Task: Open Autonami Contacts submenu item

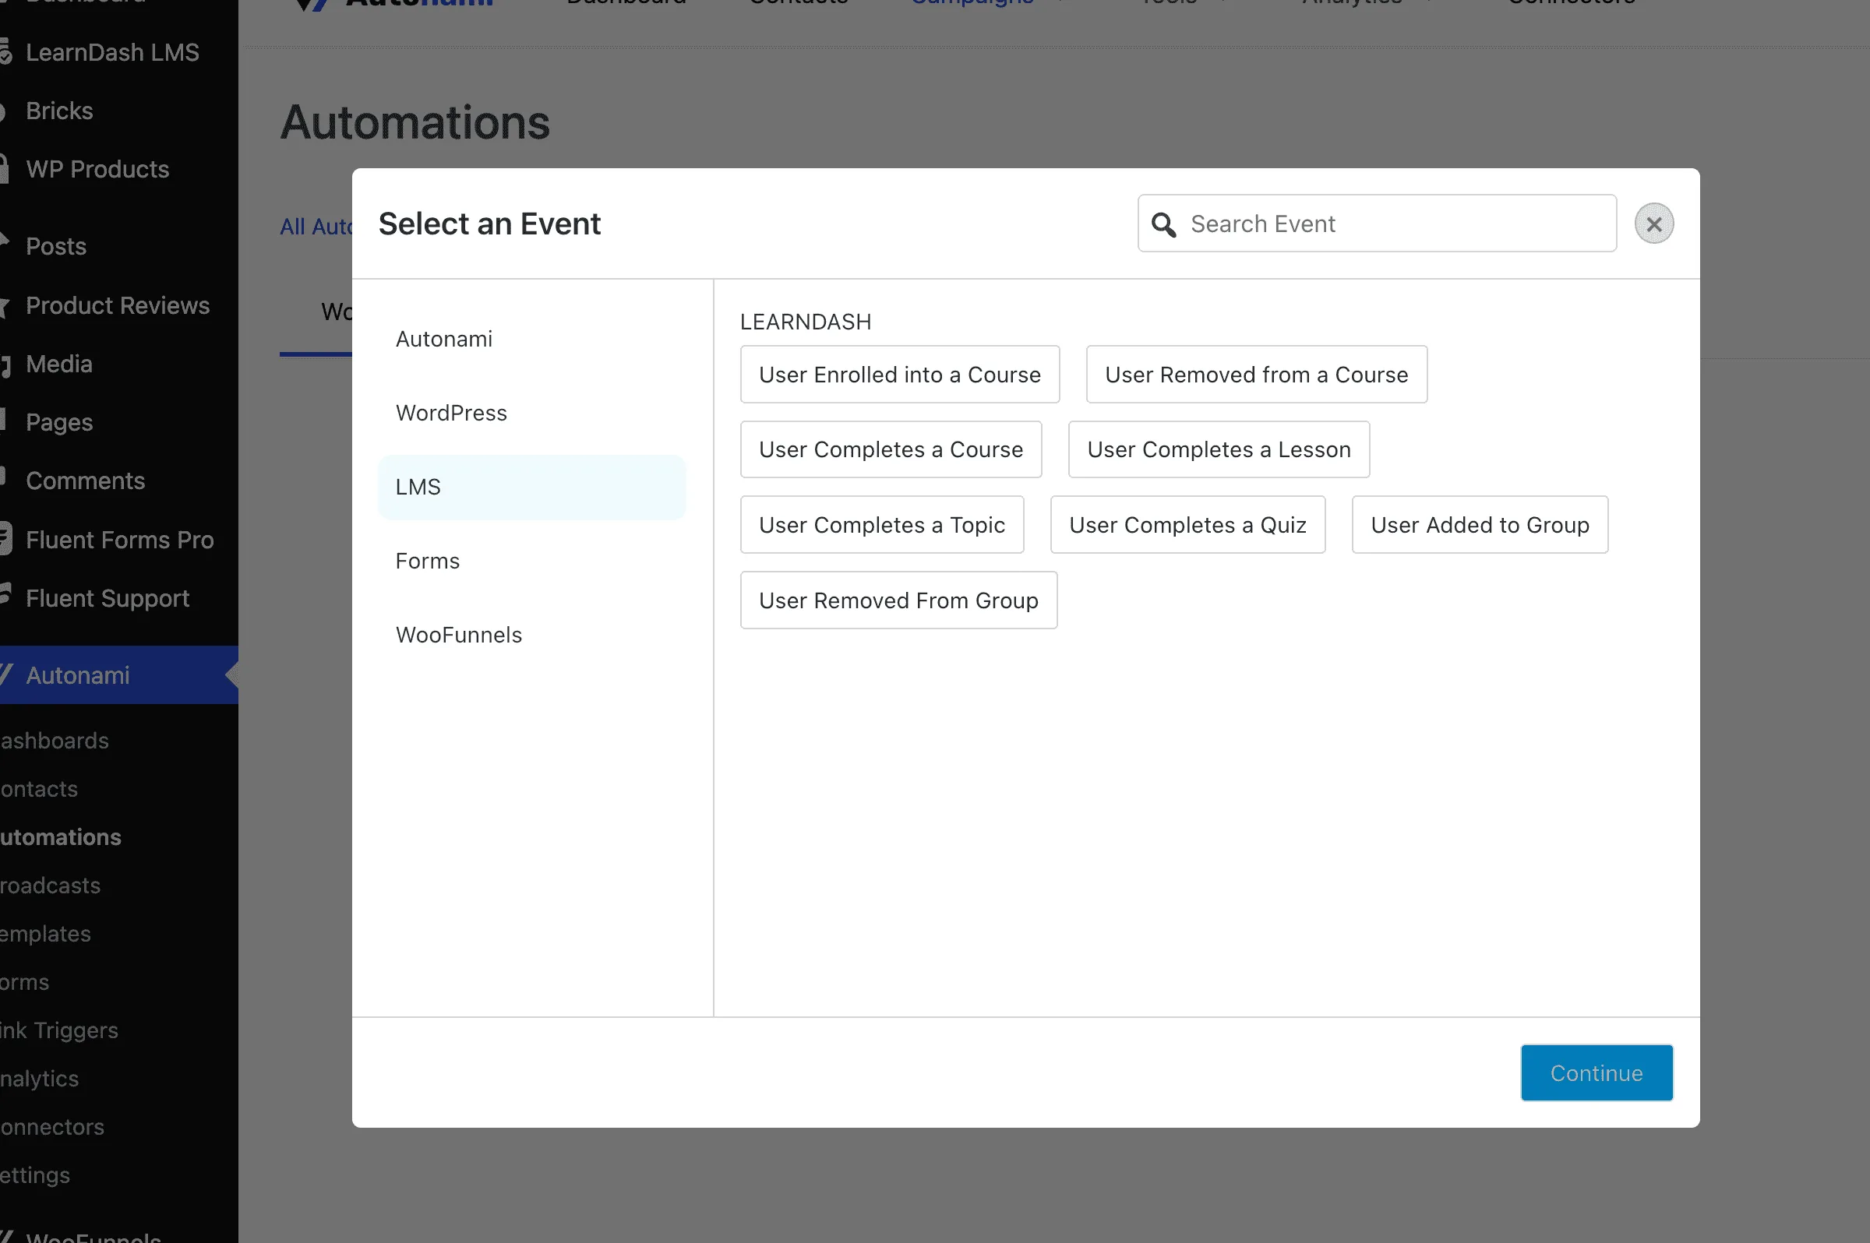Action: coord(39,789)
